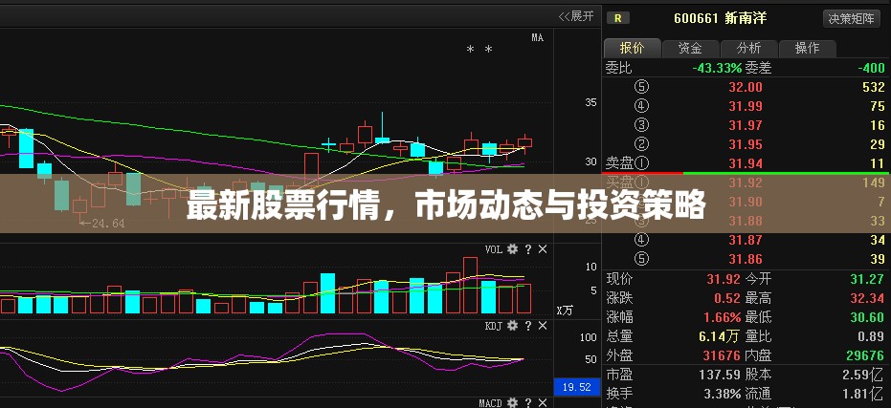
Task: Click the 内盘 value 29676
Action: (865, 355)
